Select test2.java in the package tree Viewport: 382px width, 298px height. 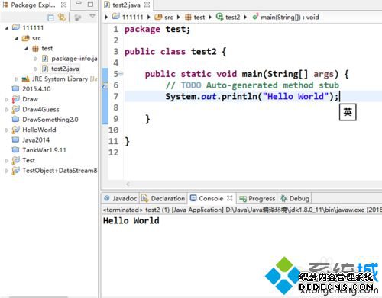coord(65,69)
